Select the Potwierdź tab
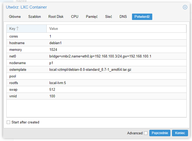 [142, 16]
